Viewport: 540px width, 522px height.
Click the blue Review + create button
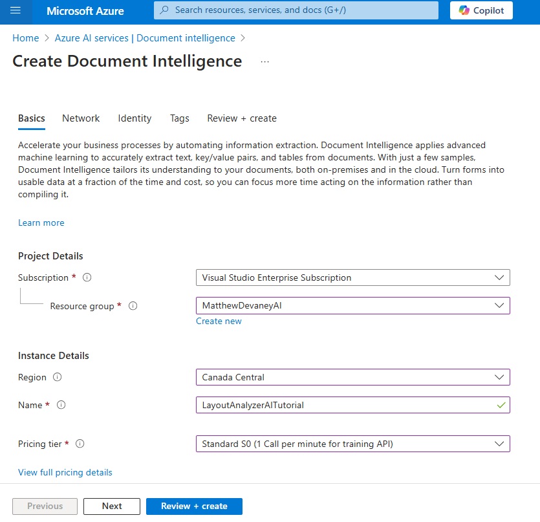[194, 506]
